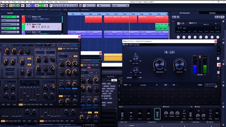226x127 pixels.
Task: Select the green Spire 1.1 04 clip
Action: click(x=162, y=27)
